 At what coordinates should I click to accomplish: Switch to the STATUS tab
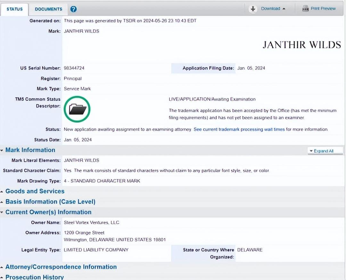[x=15, y=9]
